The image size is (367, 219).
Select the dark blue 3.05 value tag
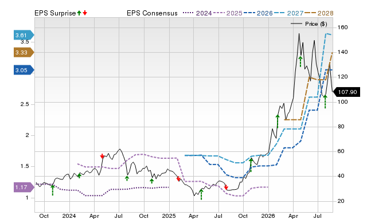pyautogui.click(x=24, y=70)
